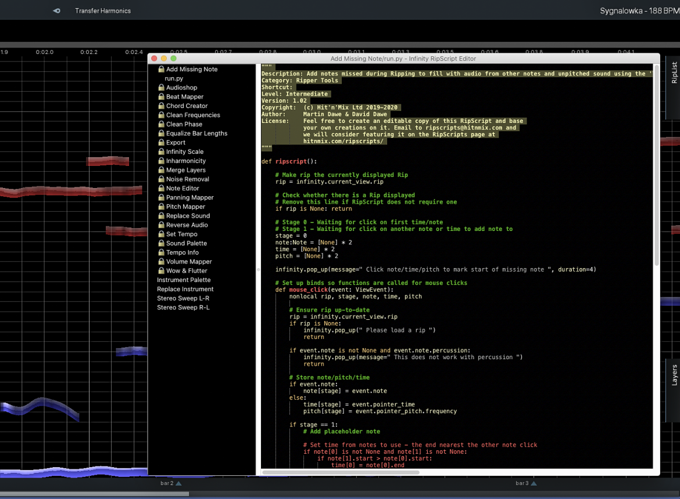
Task: Open the Instrument Palette script
Action: [x=184, y=280]
